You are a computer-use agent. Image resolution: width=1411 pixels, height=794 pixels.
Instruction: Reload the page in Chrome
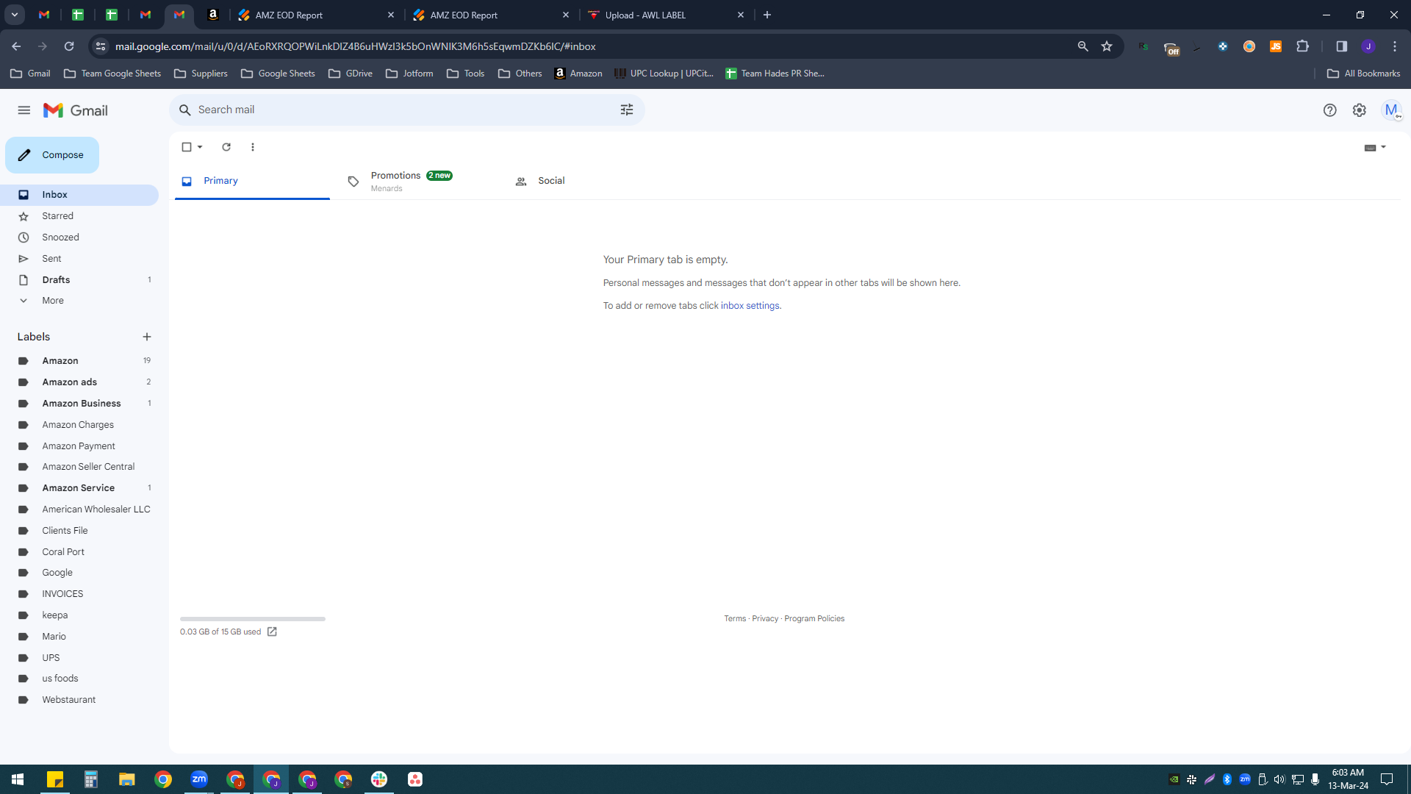coord(69,46)
